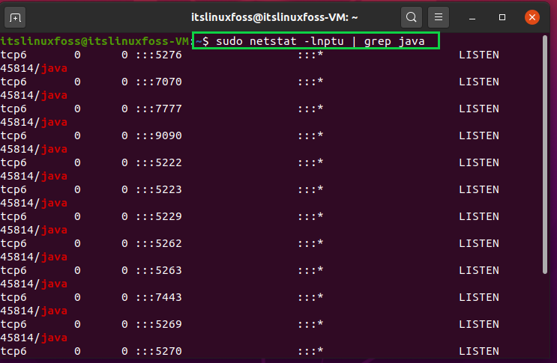The width and height of the screenshot is (557, 363).
Task: Click LISTEN state on the 5276 row
Action: (x=479, y=55)
